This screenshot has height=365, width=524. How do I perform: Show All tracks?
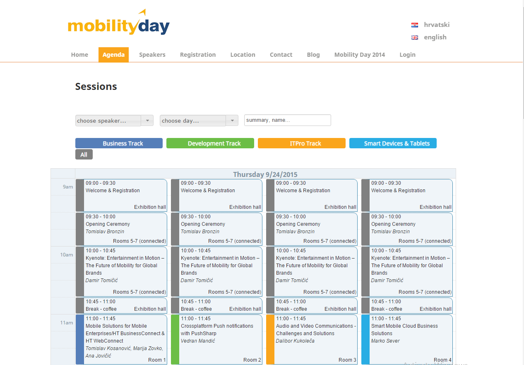[84, 155]
